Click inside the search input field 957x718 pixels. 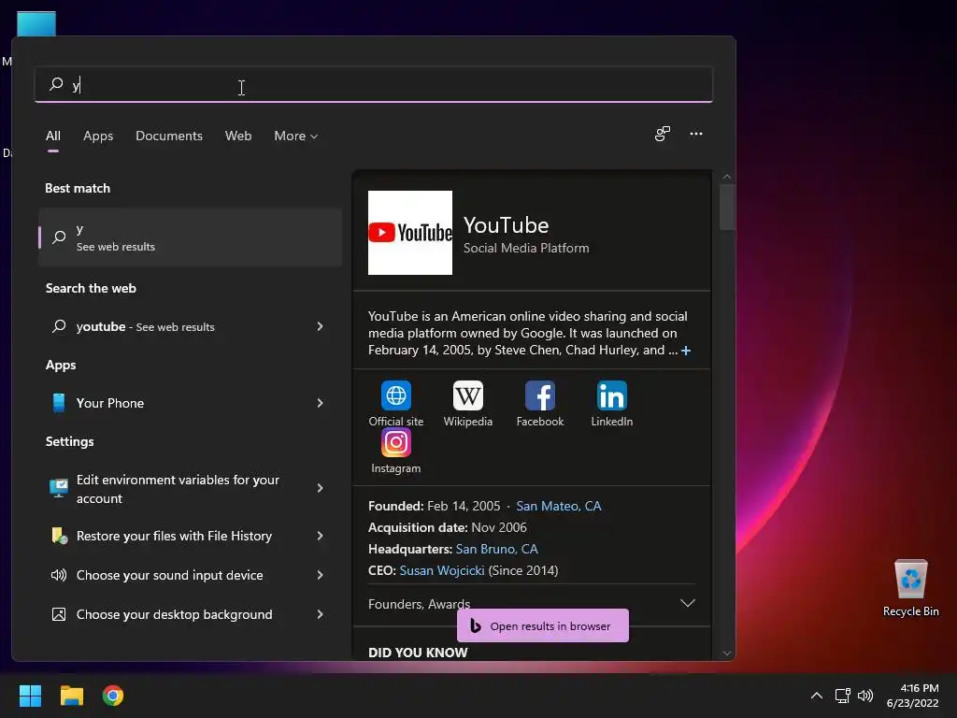pyautogui.click(x=374, y=84)
